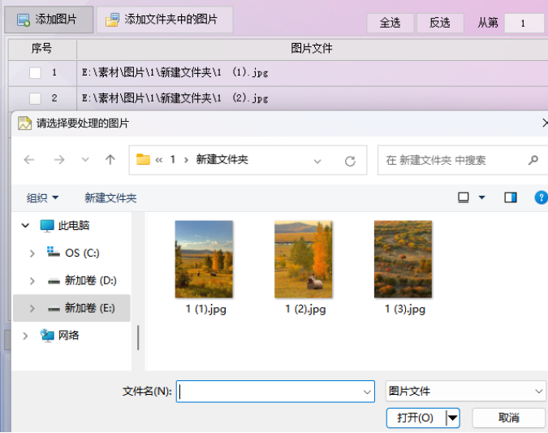Click 添加文件夹中的图片 button

coord(165,19)
